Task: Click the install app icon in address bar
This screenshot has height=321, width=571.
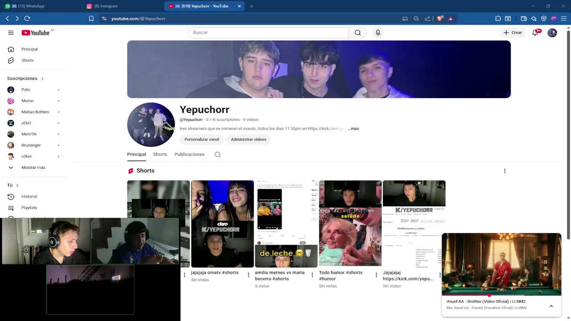Action: tap(405, 18)
